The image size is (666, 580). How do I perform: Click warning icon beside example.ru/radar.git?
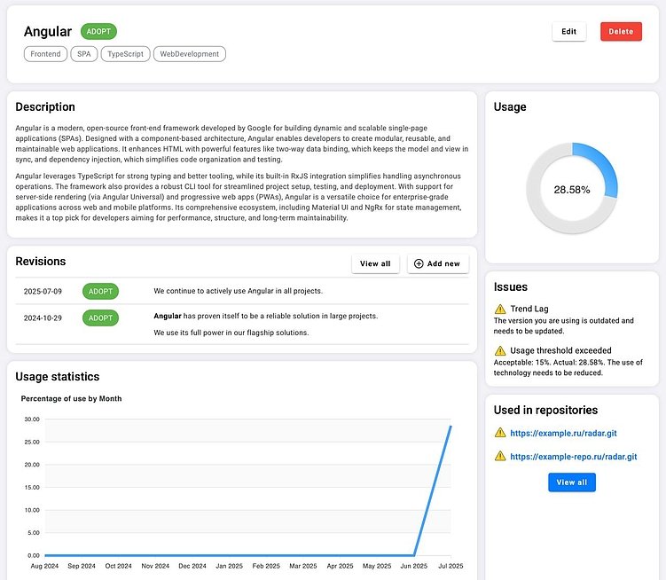coord(500,433)
